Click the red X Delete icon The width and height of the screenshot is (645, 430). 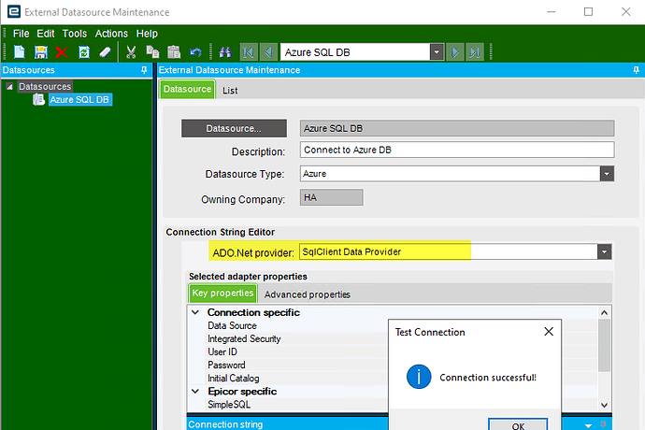point(62,52)
